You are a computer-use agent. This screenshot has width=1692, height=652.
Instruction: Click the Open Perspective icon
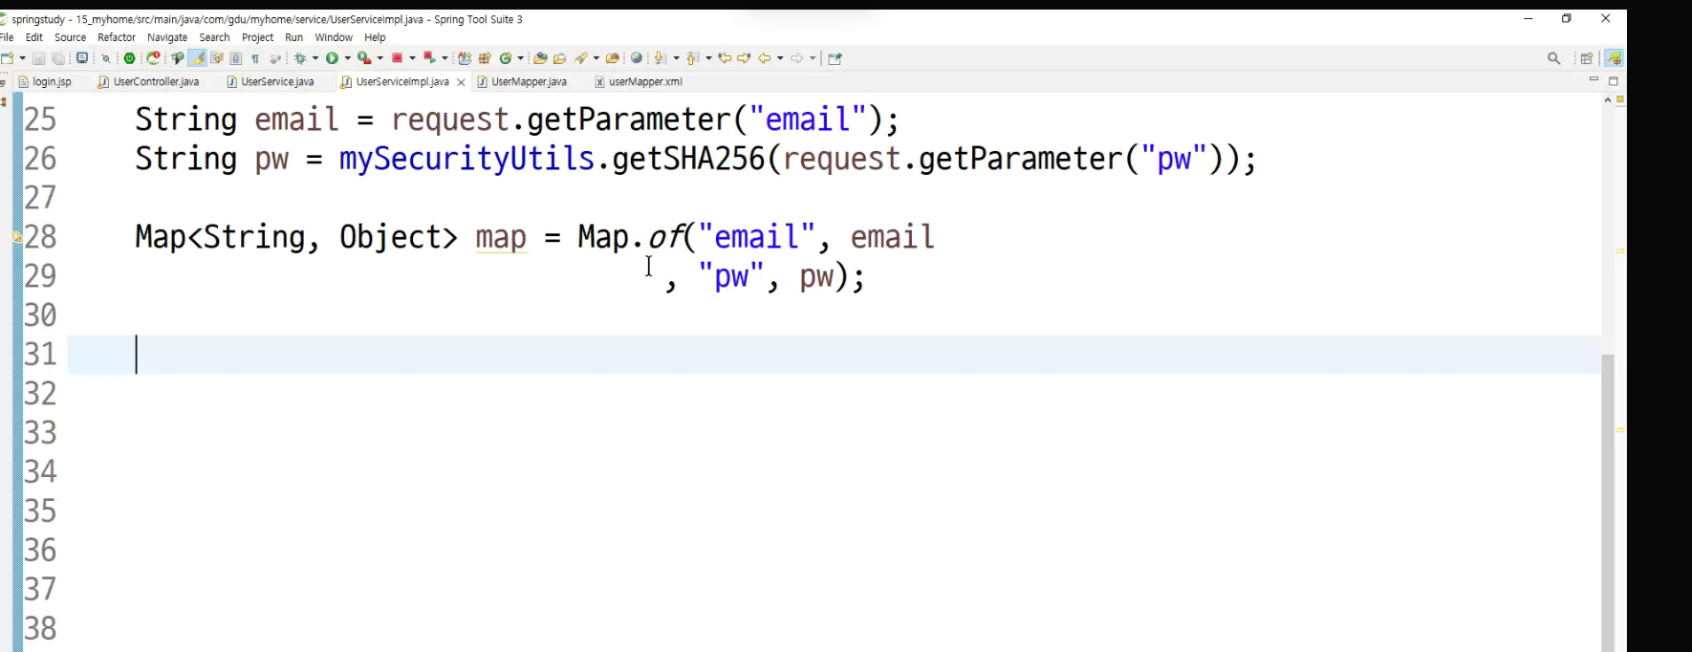tap(1587, 58)
